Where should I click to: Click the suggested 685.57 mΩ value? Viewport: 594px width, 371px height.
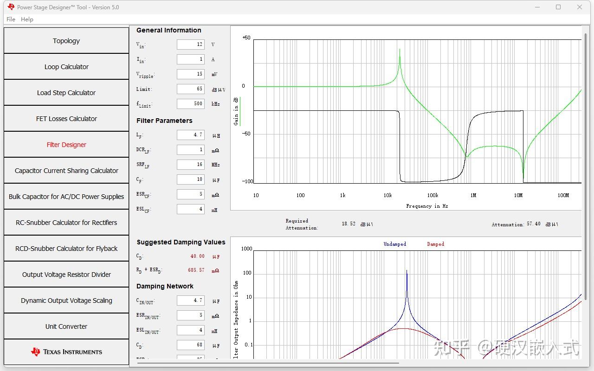196,270
